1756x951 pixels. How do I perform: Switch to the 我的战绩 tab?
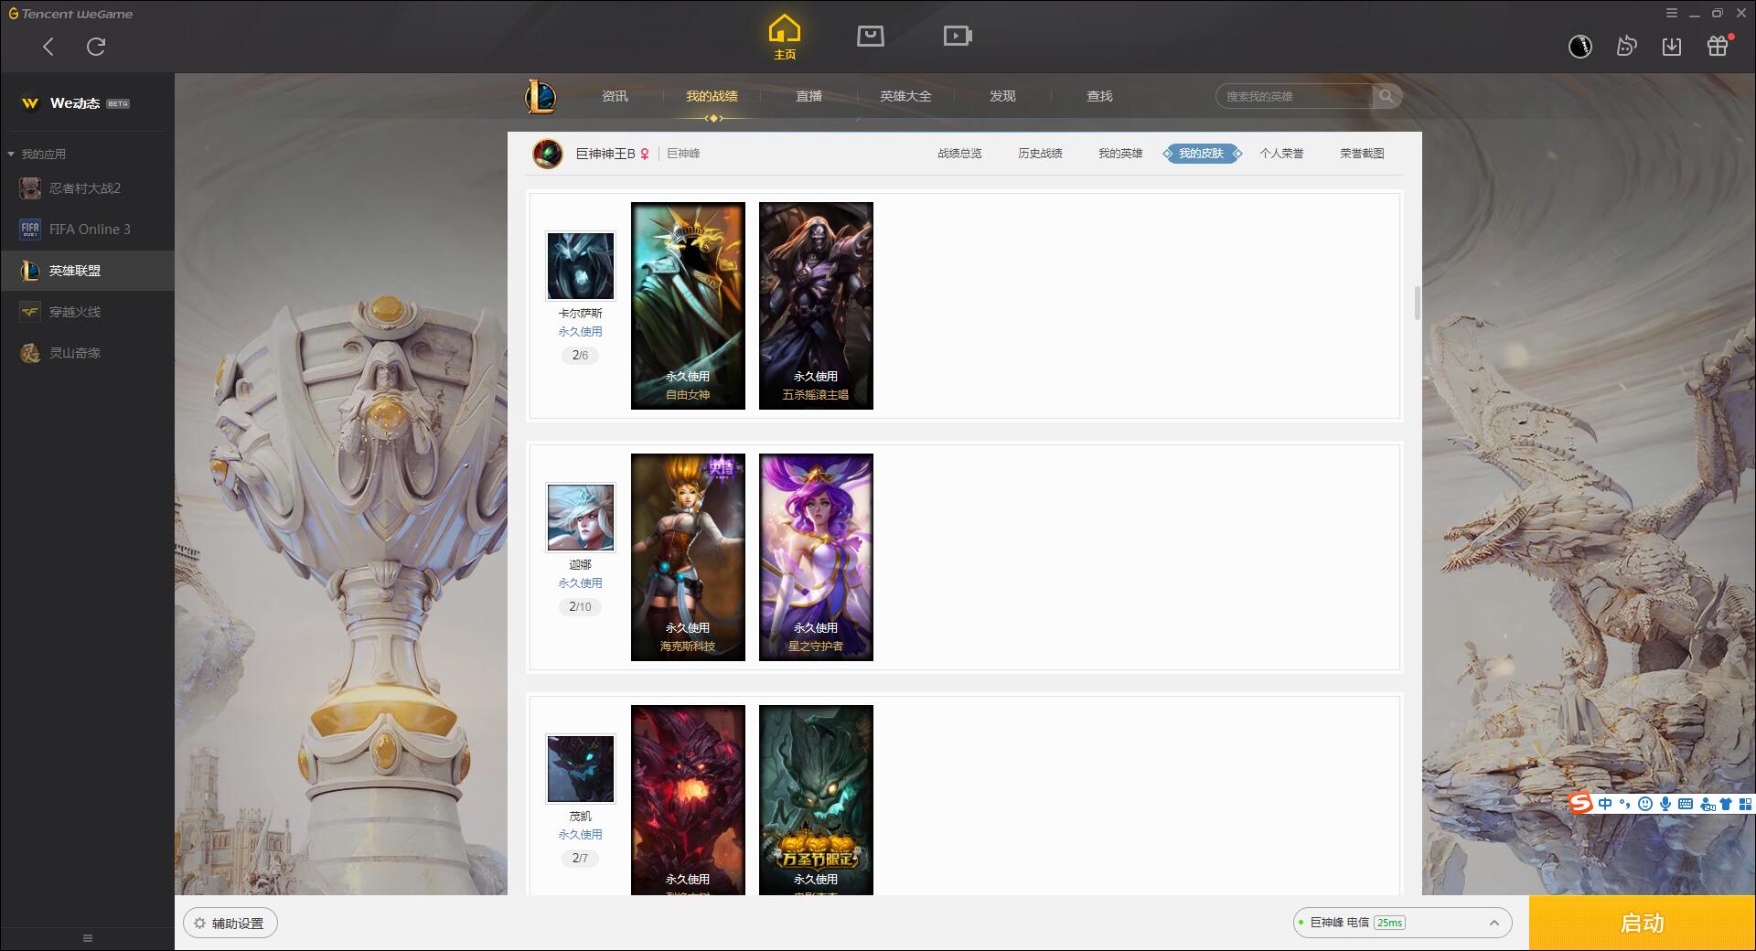tap(712, 96)
